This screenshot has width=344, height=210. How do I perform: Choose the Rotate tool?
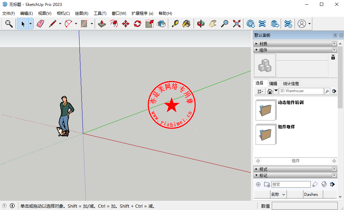[x=138, y=24]
